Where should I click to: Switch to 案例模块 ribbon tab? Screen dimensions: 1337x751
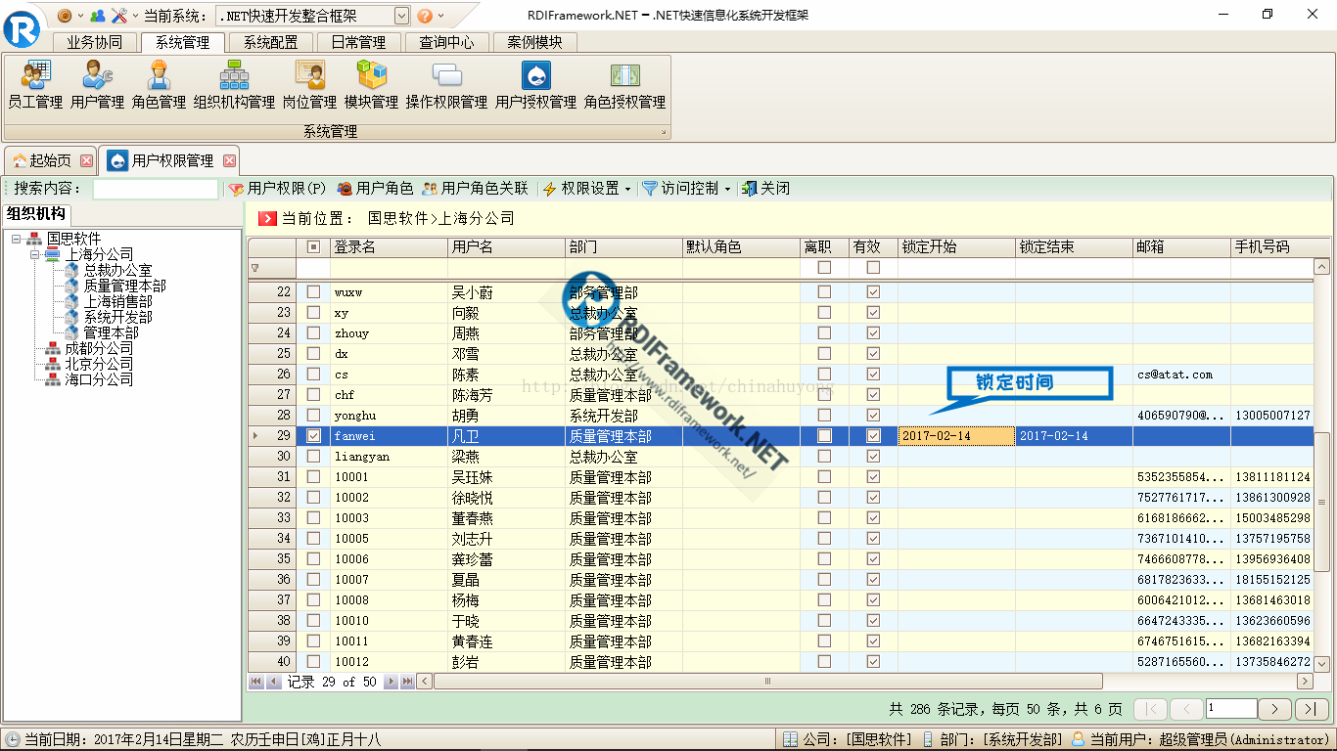pos(534,42)
